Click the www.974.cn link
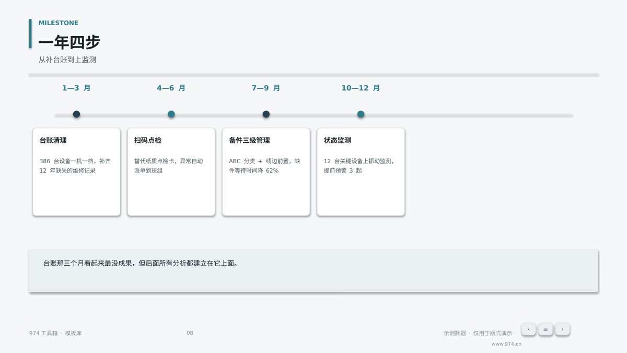 point(506,344)
